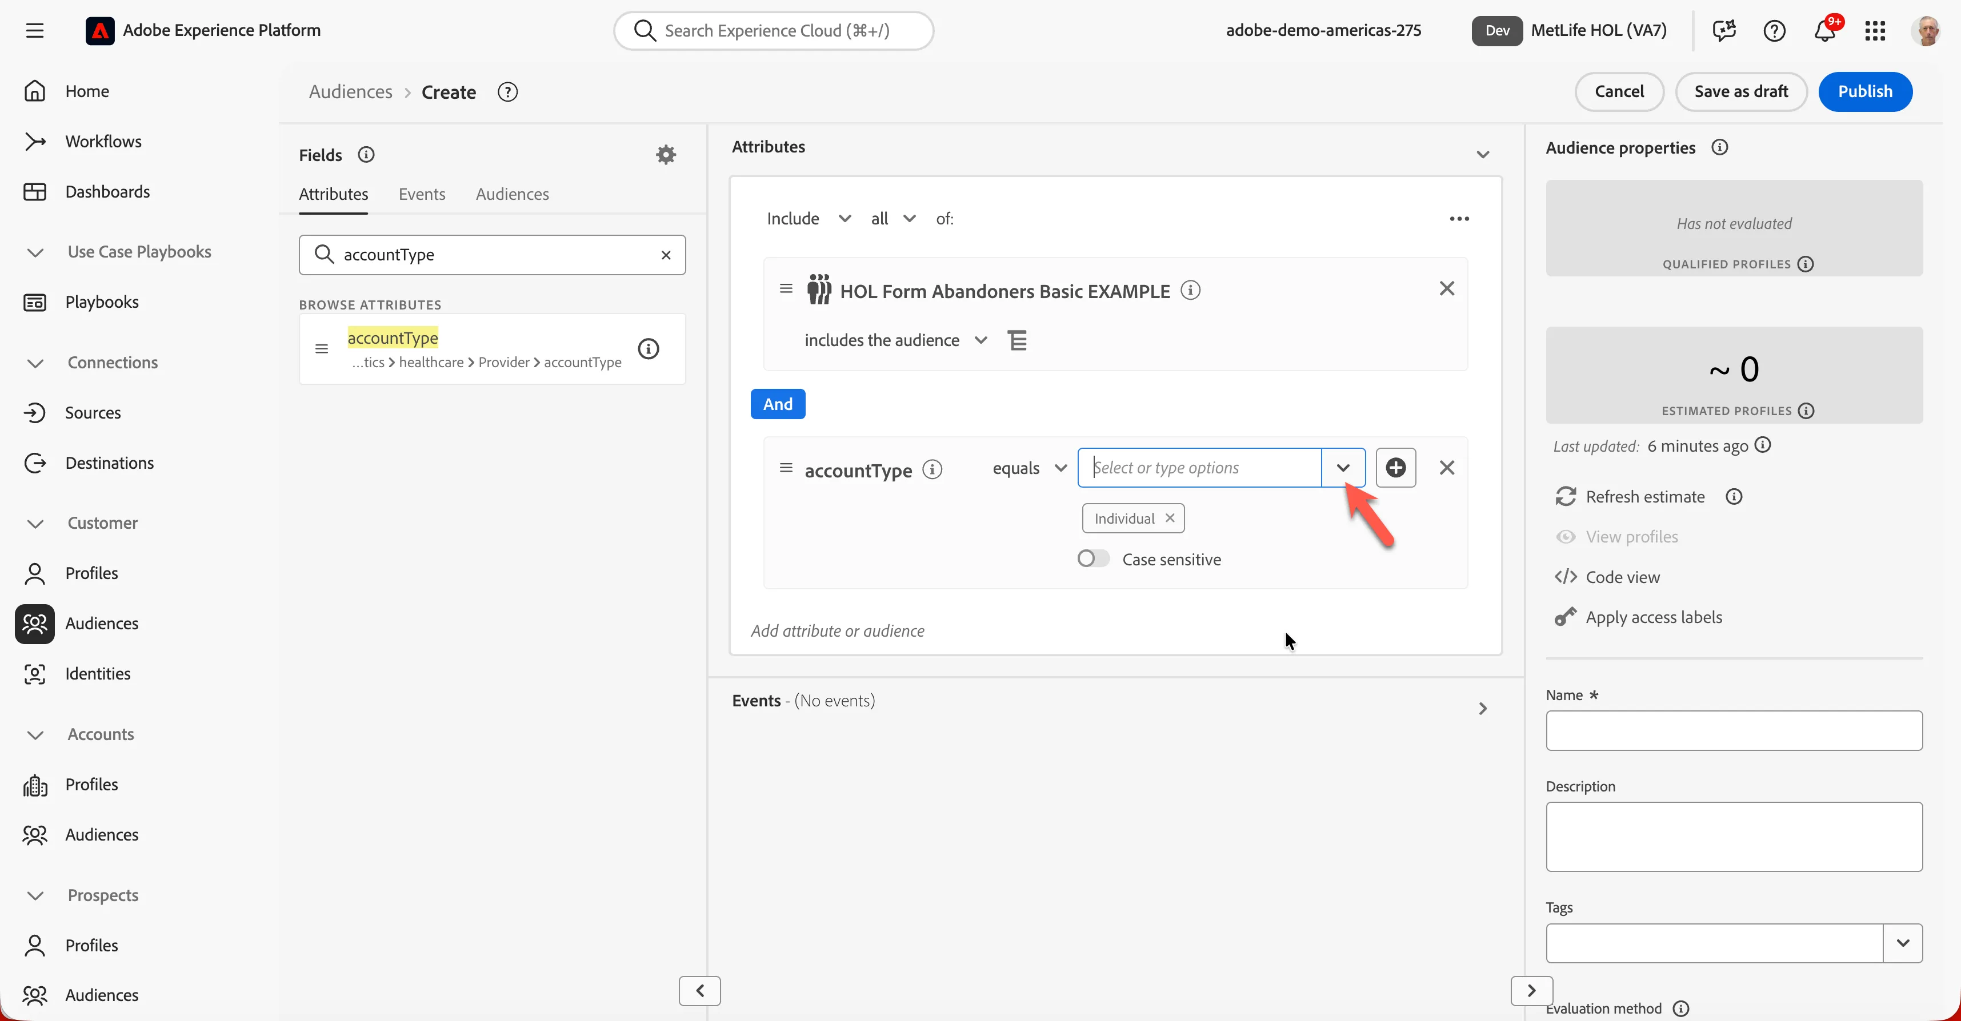Viewport: 1961px width, 1021px height.
Task: Show info for accountType browse attribute
Action: pyautogui.click(x=649, y=349)
